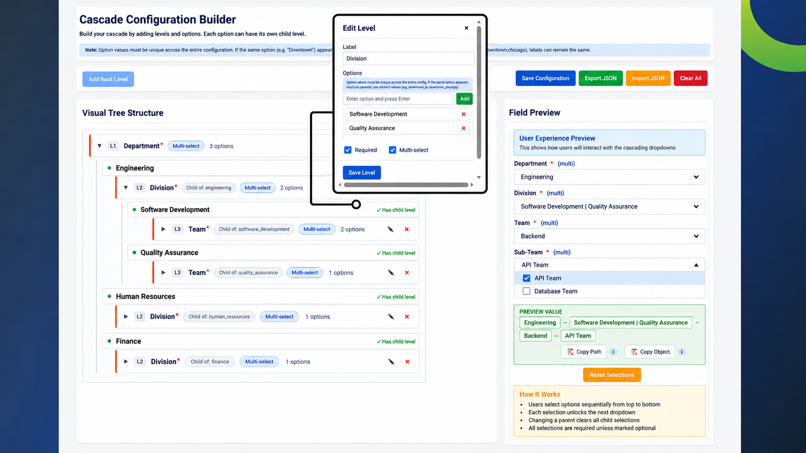Edit the finance Division level

pos(391,362)
